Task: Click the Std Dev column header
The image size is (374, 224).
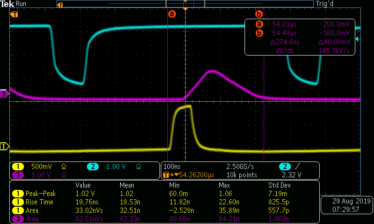Action: pyautogui.click(x=279, y=185)
